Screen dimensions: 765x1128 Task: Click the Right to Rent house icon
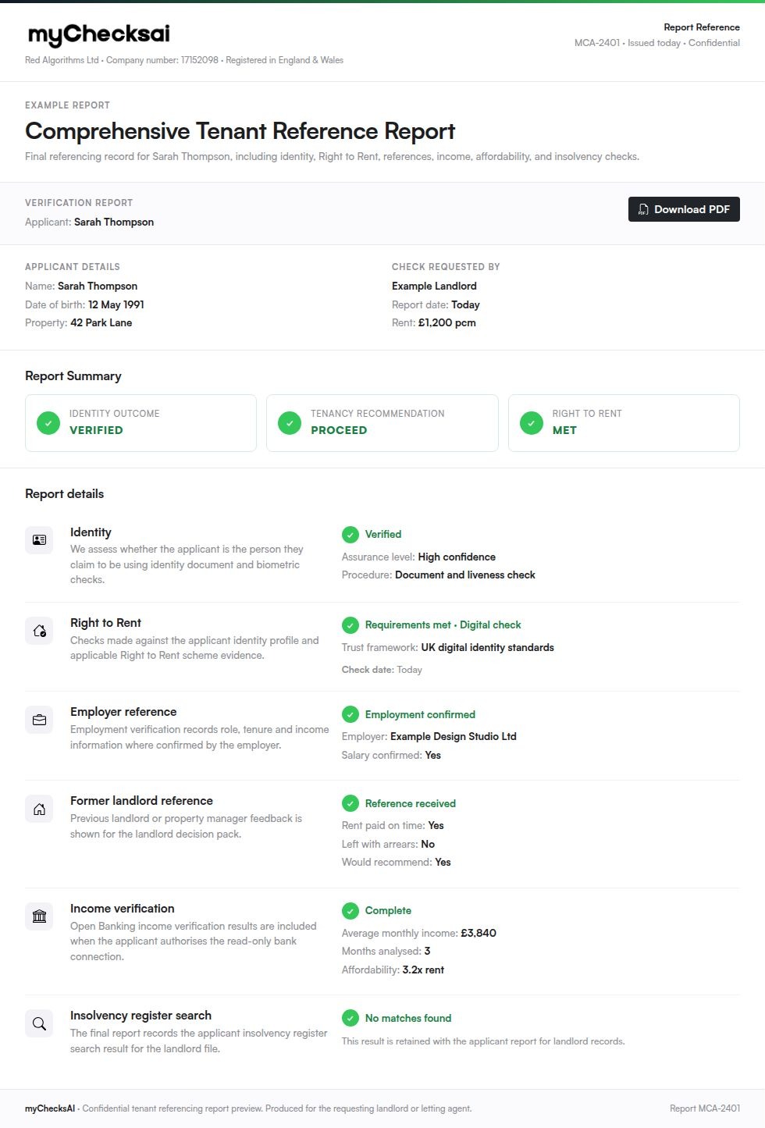[x=39, y=631]
